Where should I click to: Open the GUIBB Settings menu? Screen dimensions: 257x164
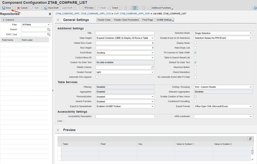point(164,20)
